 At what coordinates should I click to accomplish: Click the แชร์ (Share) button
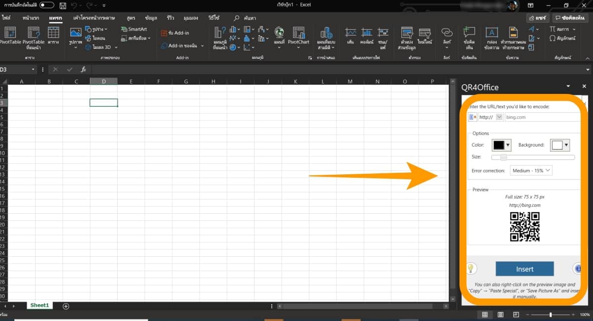pyautogui.click(x=538, y=18)
